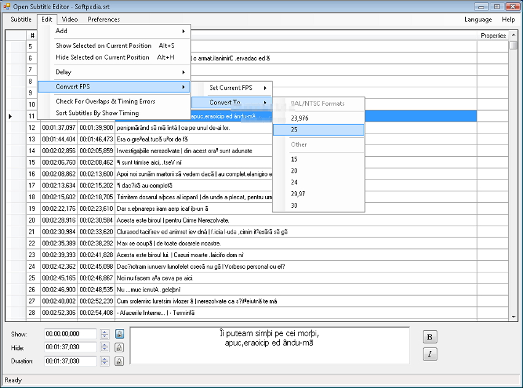Viewport: 523px width, 388px height.
Task: Open the Preferences menu
Action: coord(104,19)
